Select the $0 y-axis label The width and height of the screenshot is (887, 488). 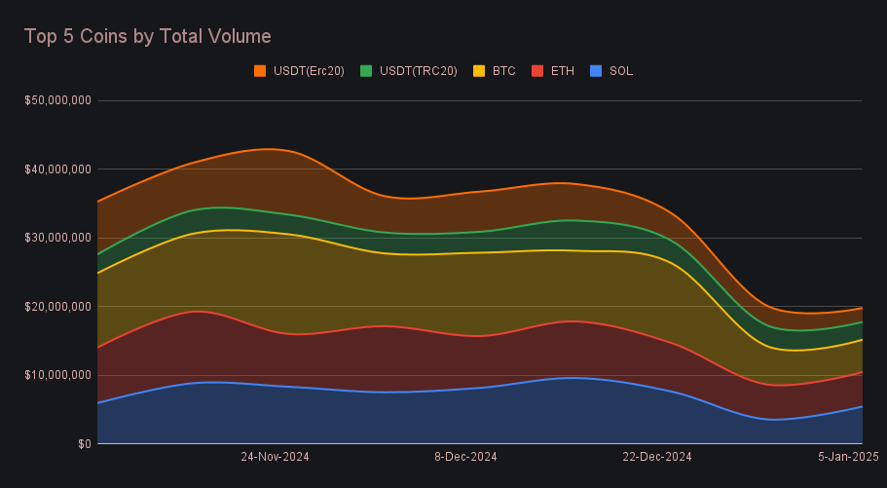(85, 444)
